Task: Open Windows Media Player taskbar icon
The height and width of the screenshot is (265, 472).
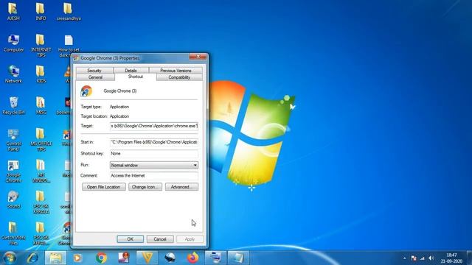Action: tap(77, 258)
